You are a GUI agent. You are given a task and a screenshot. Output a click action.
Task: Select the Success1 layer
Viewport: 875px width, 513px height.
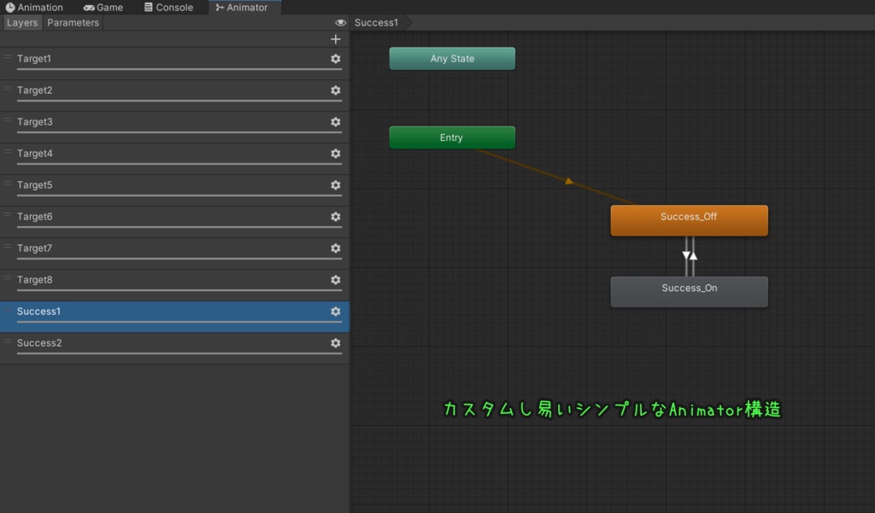pos(174,317)
